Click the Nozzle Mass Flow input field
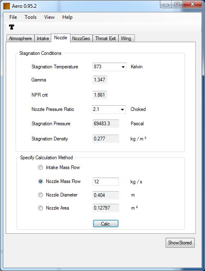 tap(106, 182)
